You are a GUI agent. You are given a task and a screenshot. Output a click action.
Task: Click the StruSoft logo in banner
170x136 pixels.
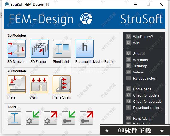[x=142, y=19]
